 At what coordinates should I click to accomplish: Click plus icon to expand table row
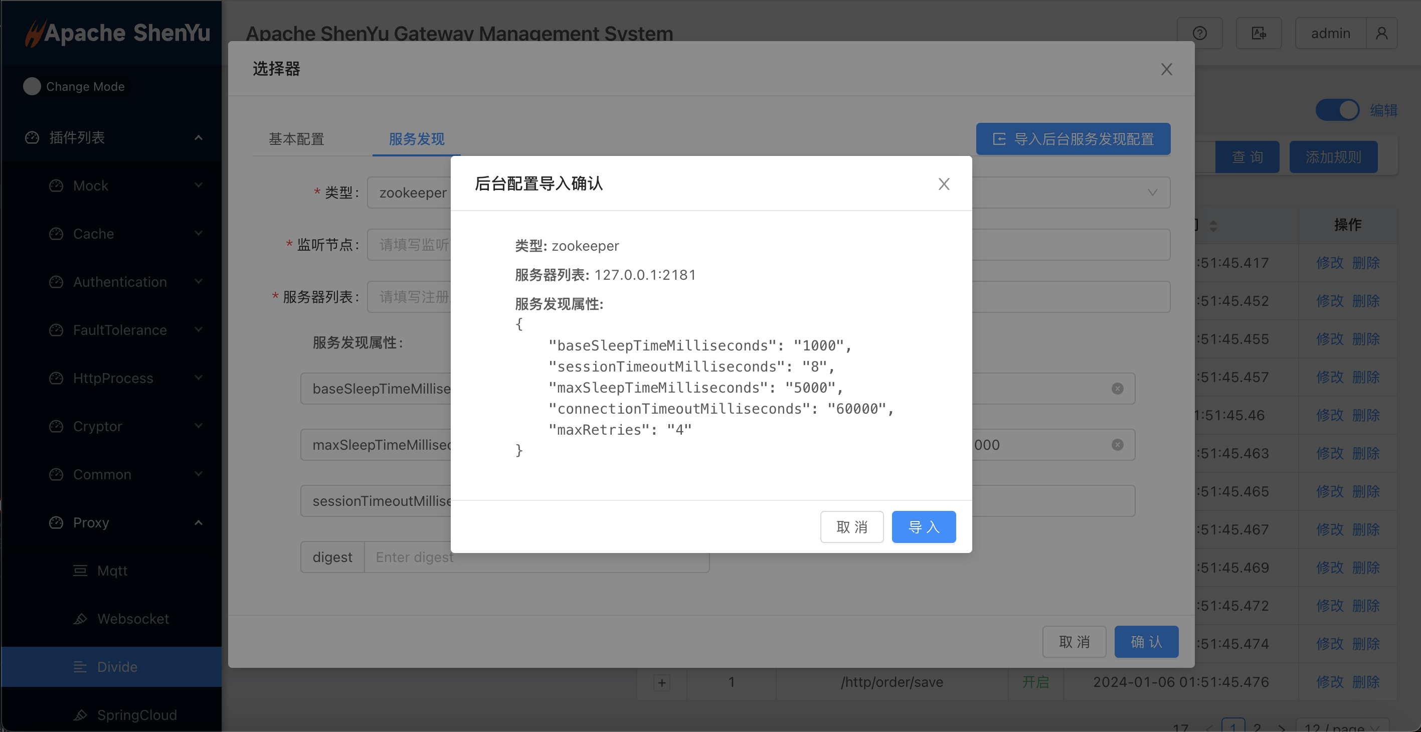pyautogui.click(x=662, y=683)
